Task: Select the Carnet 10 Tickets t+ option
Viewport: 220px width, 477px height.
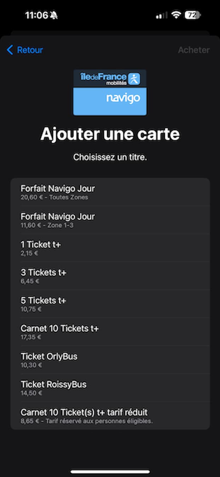Action: pyautogui.click(x=110, y=332)
